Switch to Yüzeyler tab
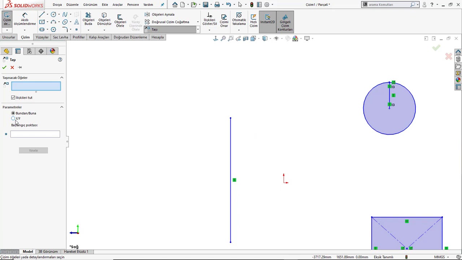Image resolution: width=462 pixels, height=260 pixels. (42, 37)
